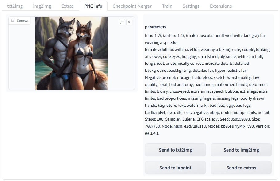Switch to the Train tab
This screenshot has width=280, height=181.
(167, 6)
